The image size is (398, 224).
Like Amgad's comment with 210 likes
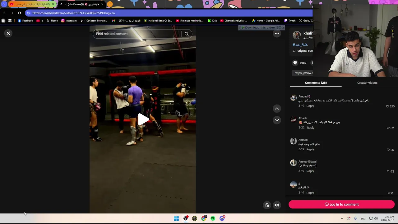point(387,106)
